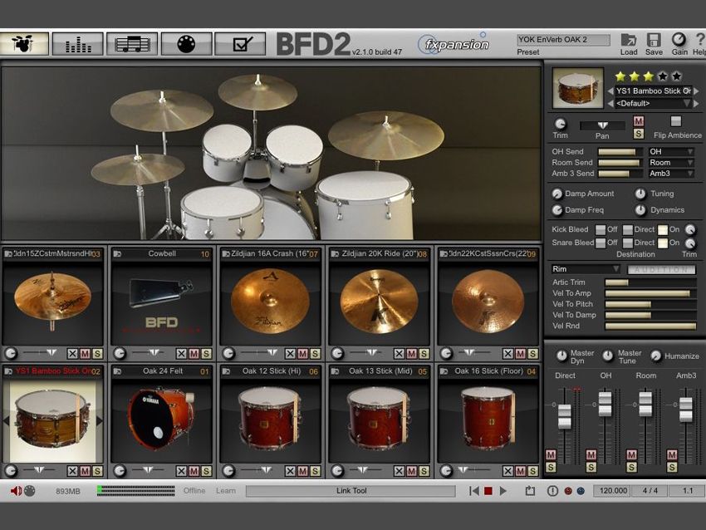Open slot menu icon for Oak 24 Felt

click(x=117, y=371)
